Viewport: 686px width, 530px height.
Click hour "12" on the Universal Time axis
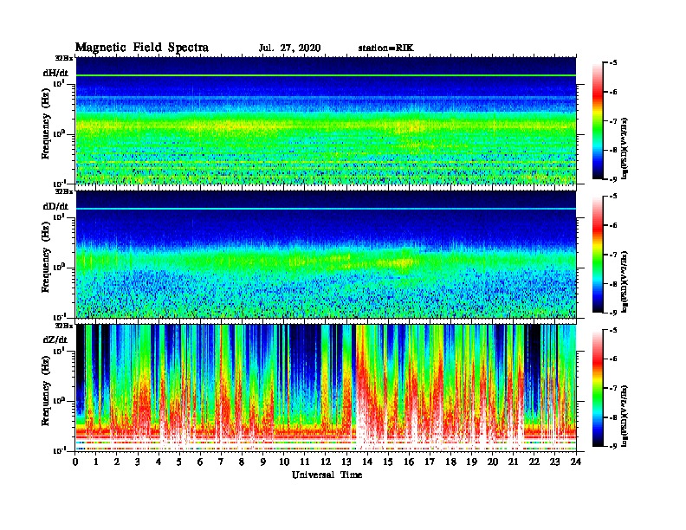[x=326, y=462]
